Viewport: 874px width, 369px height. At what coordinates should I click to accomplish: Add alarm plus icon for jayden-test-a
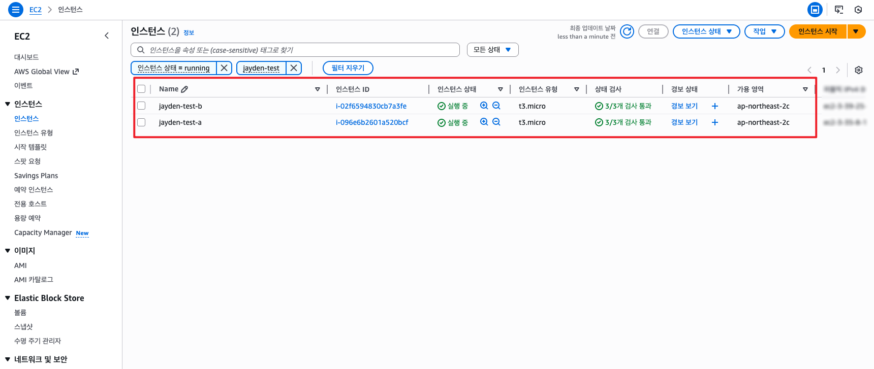point(715,122)
